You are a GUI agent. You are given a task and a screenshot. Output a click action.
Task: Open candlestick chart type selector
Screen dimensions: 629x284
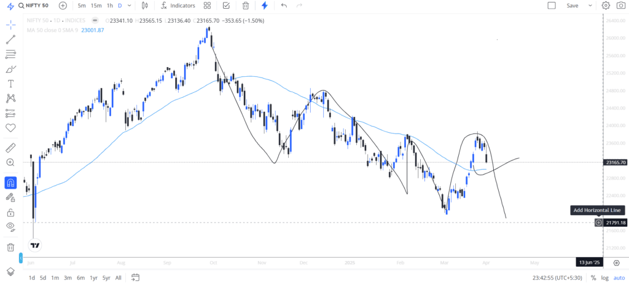pyautogui.click(x=145, y=6)
